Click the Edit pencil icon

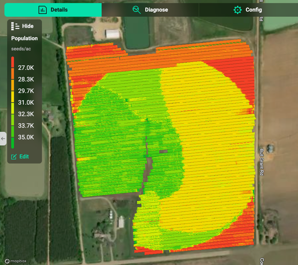coord(14,157)
